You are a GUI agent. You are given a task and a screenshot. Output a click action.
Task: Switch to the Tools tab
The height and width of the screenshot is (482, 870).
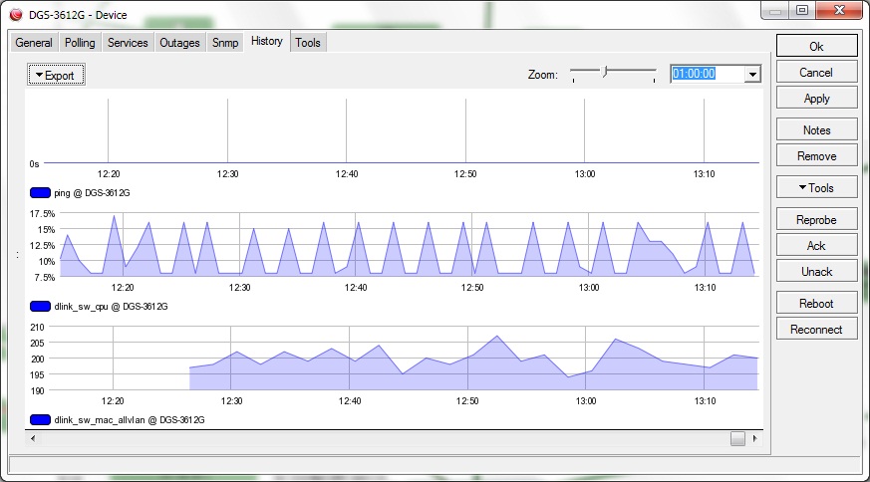click(308, 43)
